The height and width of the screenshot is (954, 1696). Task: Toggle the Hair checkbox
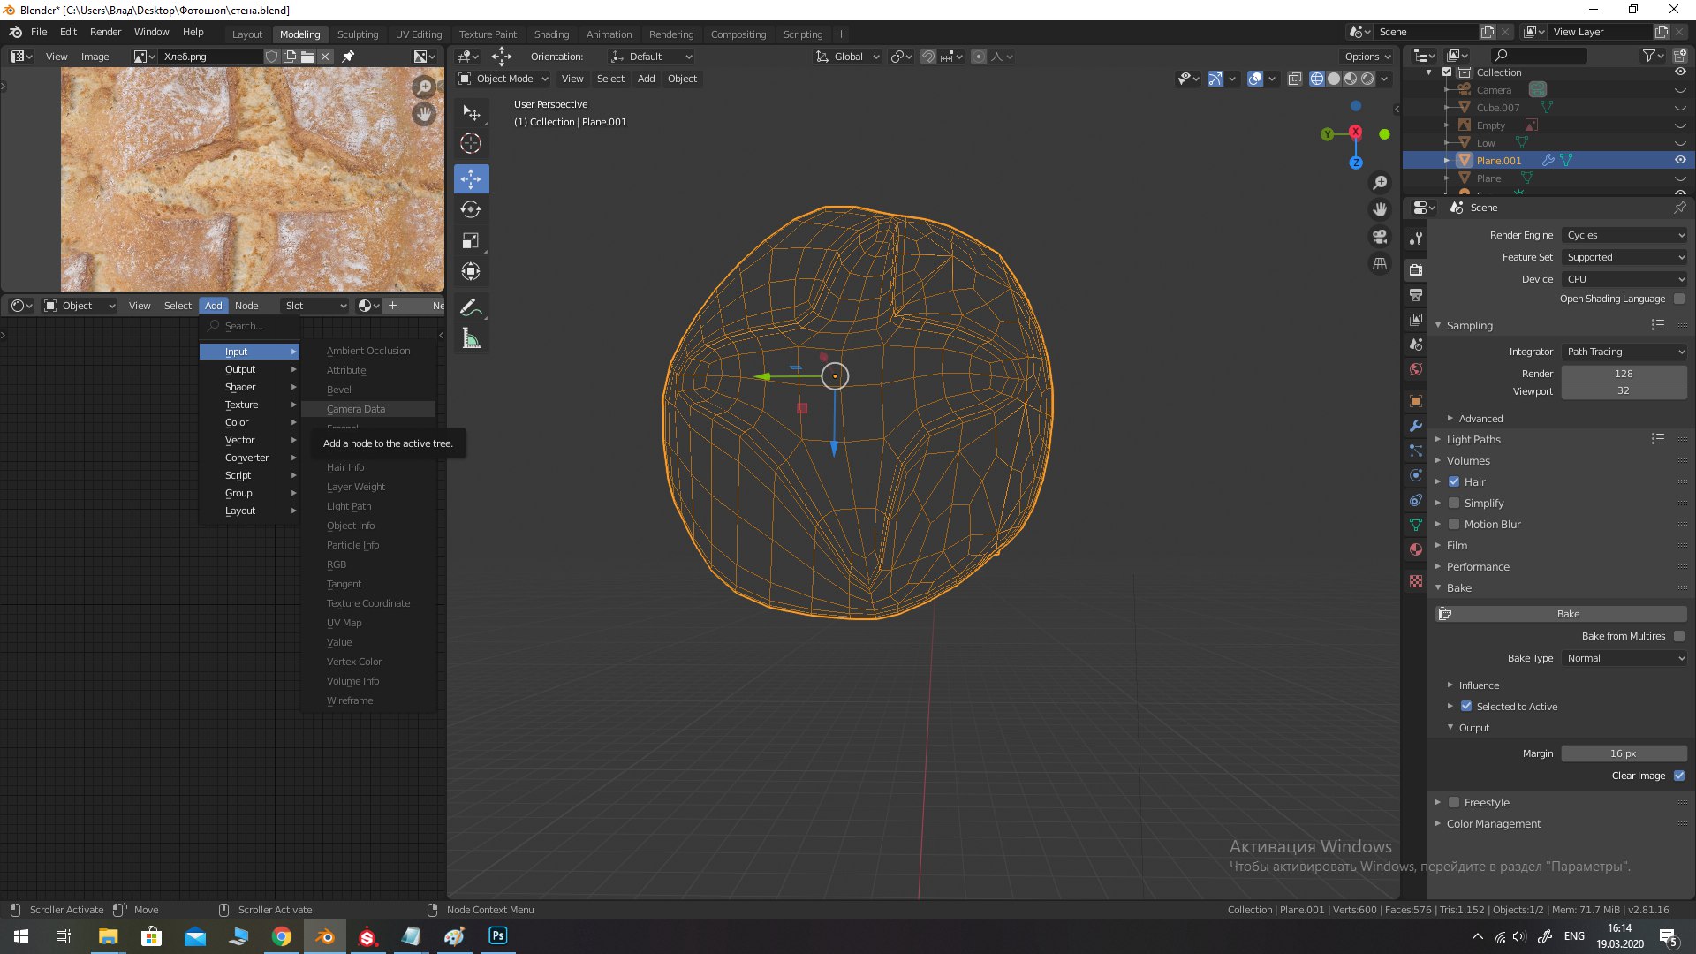[1454, 481]
